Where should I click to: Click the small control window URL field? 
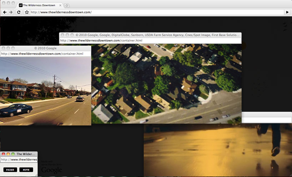pos(19,160)
